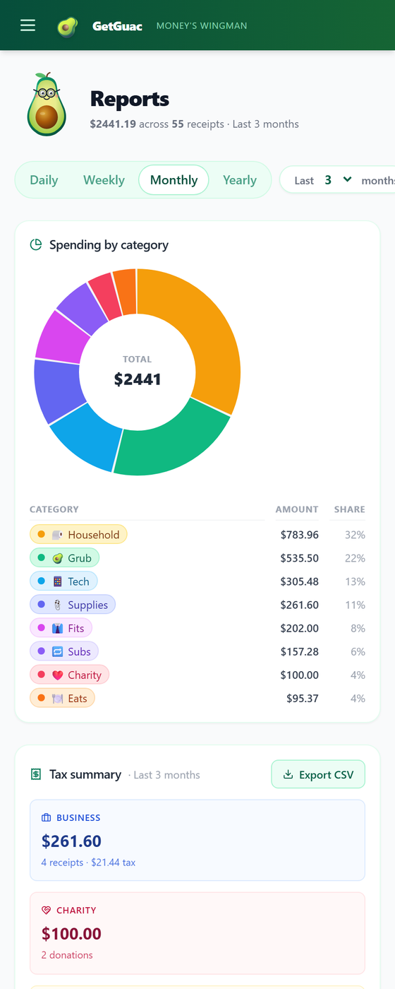Click the Subs category chip
The width and height of the screenshot is (395, 989).
[x=64, y=651]
